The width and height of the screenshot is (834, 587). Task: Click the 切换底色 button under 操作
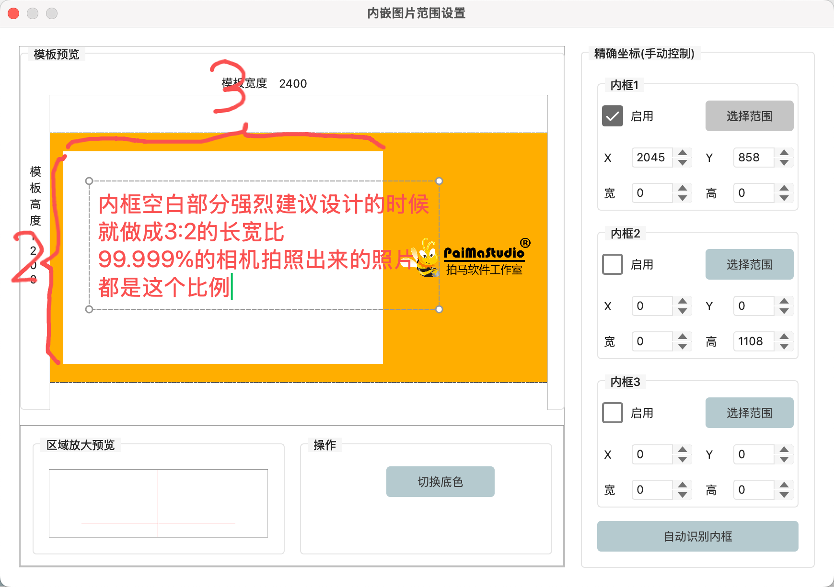click(440, 481)
